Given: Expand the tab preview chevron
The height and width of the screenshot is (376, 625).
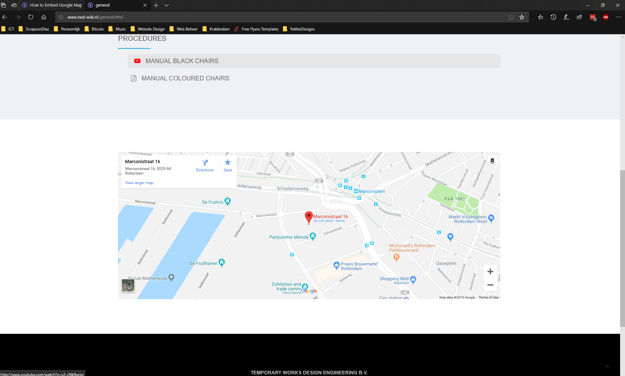Looking at the screenshot, I should click(166, 5).
